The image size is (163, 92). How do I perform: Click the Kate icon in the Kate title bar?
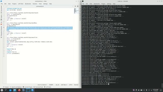(x=1, y=1)
